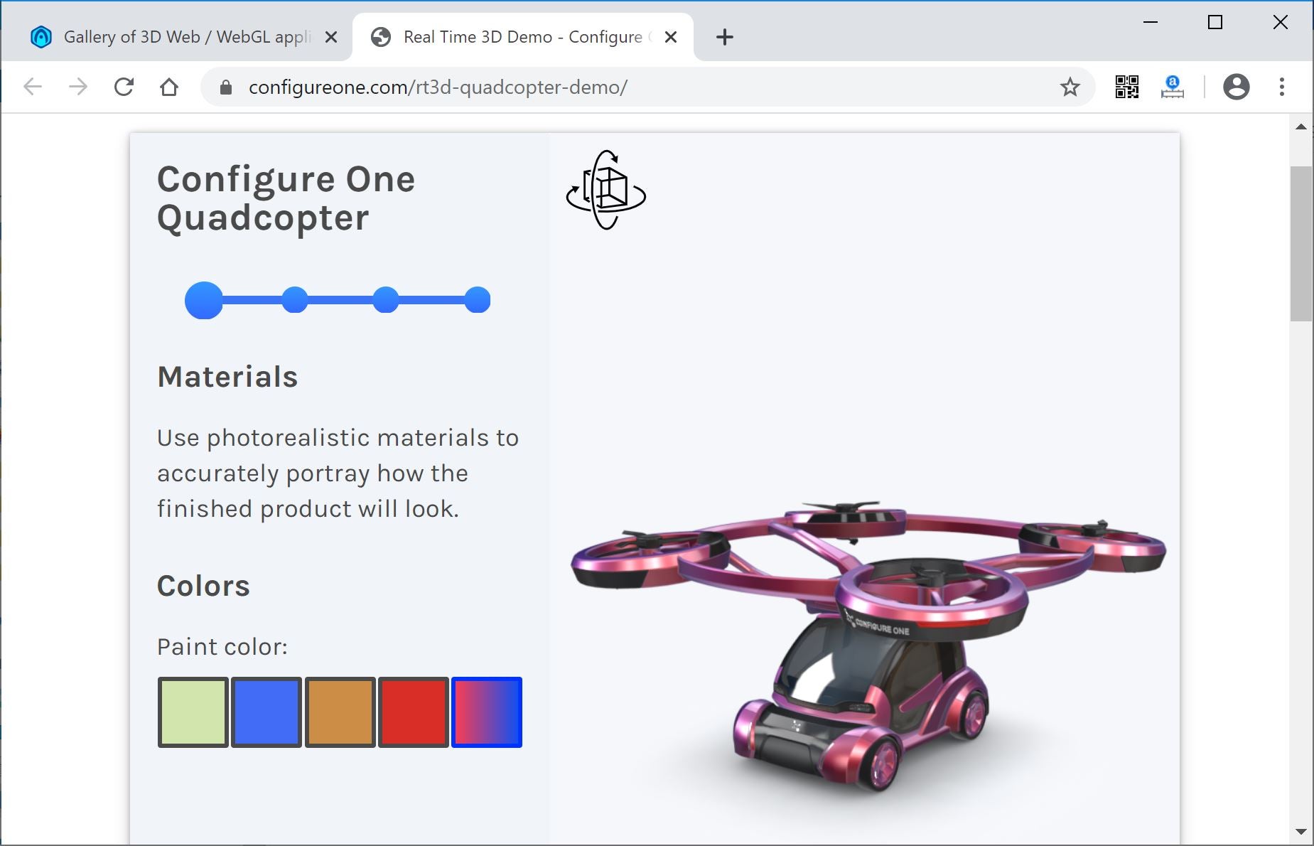Open the Chrome three-dot menu
Image resolution: width=1314 pixels, height=846 pixels.
pyautogui.click(x=1281, y=87)
